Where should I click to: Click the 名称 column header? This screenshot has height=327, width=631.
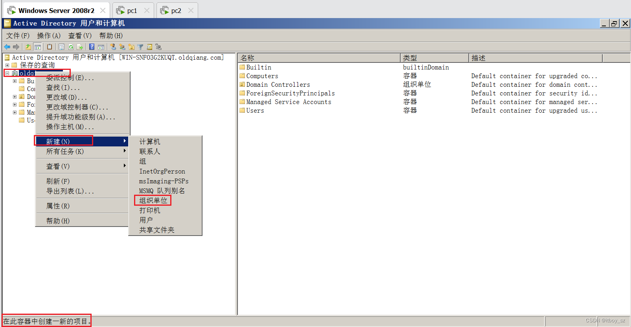pos(319,58)
